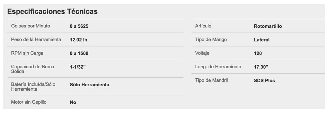This screenshot has width=325, height=115.
Task: Select Peso de la Herramienta label
Action: click(36, 39)
